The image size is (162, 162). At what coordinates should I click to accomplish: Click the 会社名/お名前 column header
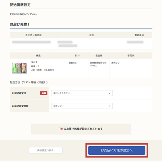33,35
